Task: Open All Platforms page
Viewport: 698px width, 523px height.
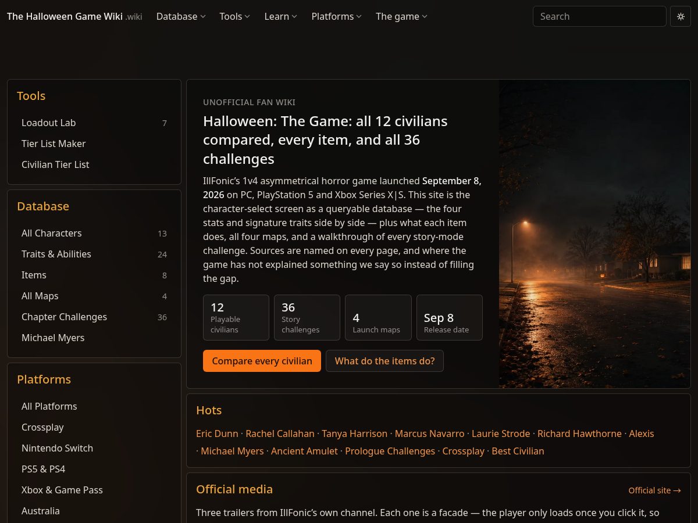Action: click(94, 406)
